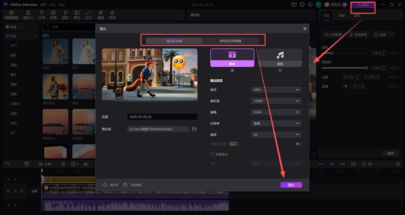This screenshot has height=215, width=405.
Task: Toggle visibility eye on video track
Action: point(15,191)
